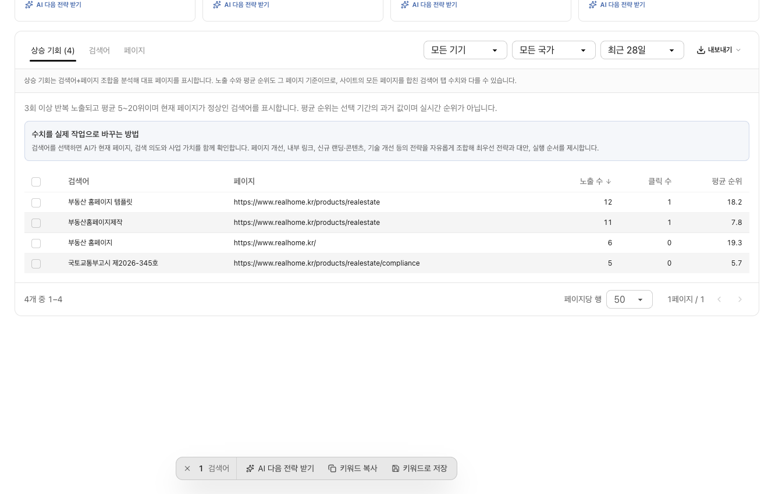Click the 1페이지 / 1 page indicator

click(686, 299)
